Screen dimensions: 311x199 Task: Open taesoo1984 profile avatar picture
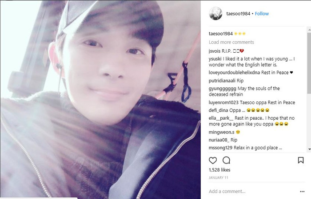[x=215, y=13]
